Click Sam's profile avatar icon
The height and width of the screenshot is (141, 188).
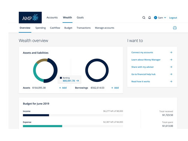[155, 18]
